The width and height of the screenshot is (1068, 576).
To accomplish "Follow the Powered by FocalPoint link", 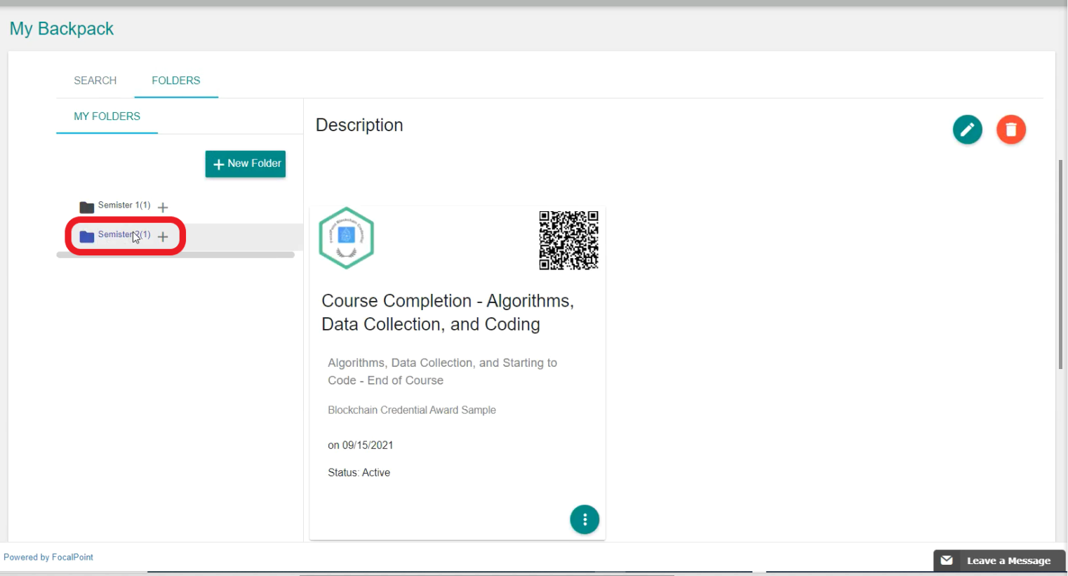I will coord(48,557).
